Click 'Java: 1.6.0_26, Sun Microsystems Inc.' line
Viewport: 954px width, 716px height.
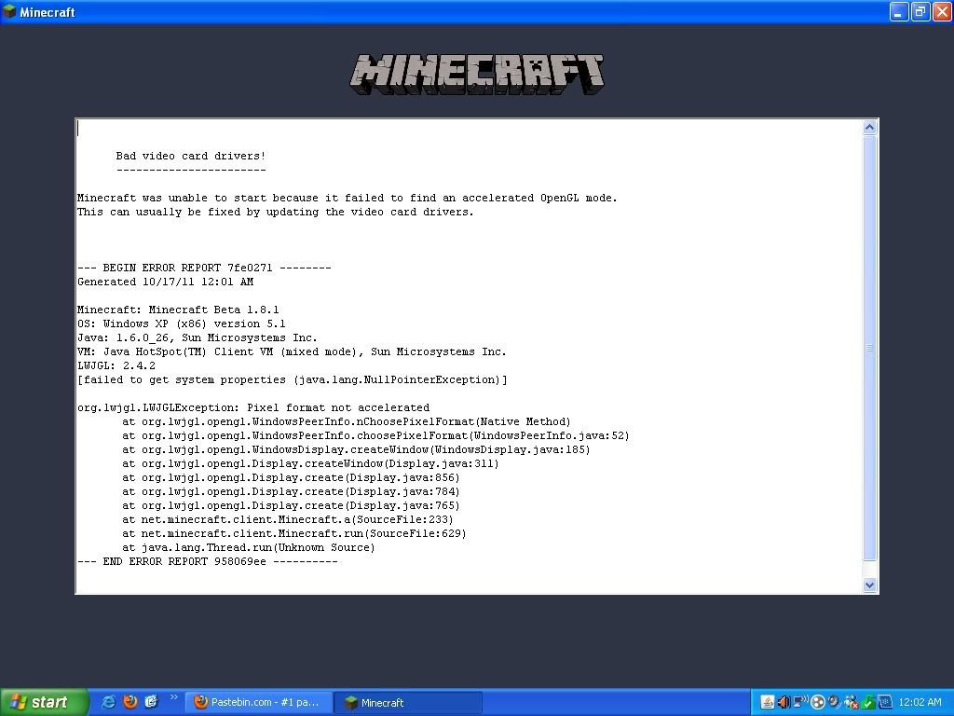pos(198,337)
